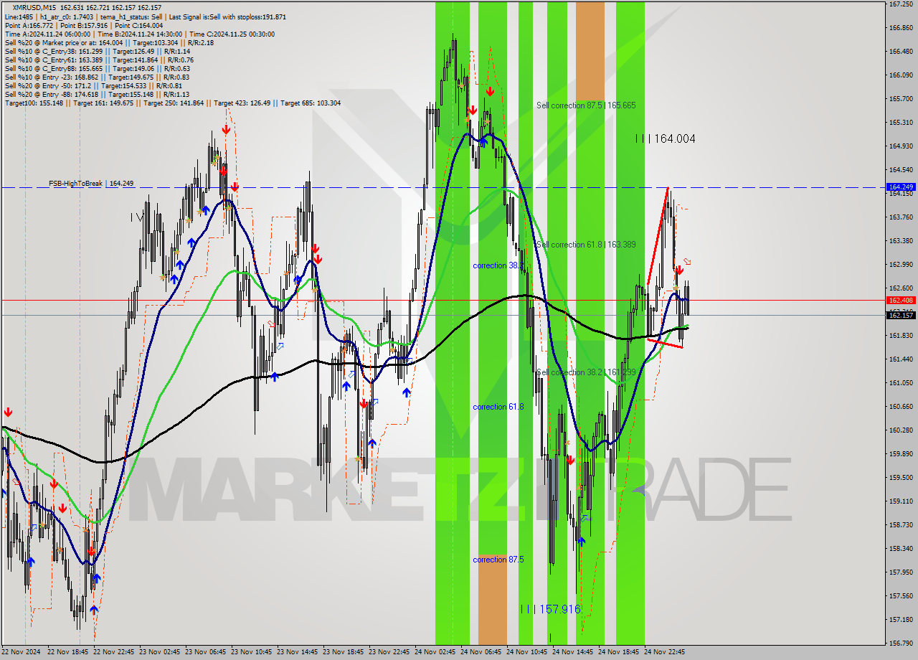
Task: Click the '| | | 164.004' point C label
Action: (x=665, y=139)
